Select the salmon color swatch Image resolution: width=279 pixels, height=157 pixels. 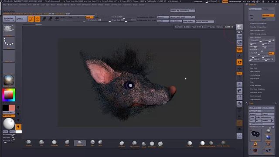pos(12,108)
